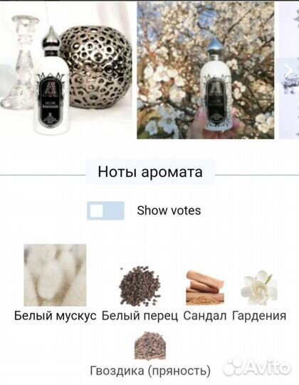Screen dimensions: 299x385
Task: Advance gallery with the right chevron arrow
Action: [288, 71]
